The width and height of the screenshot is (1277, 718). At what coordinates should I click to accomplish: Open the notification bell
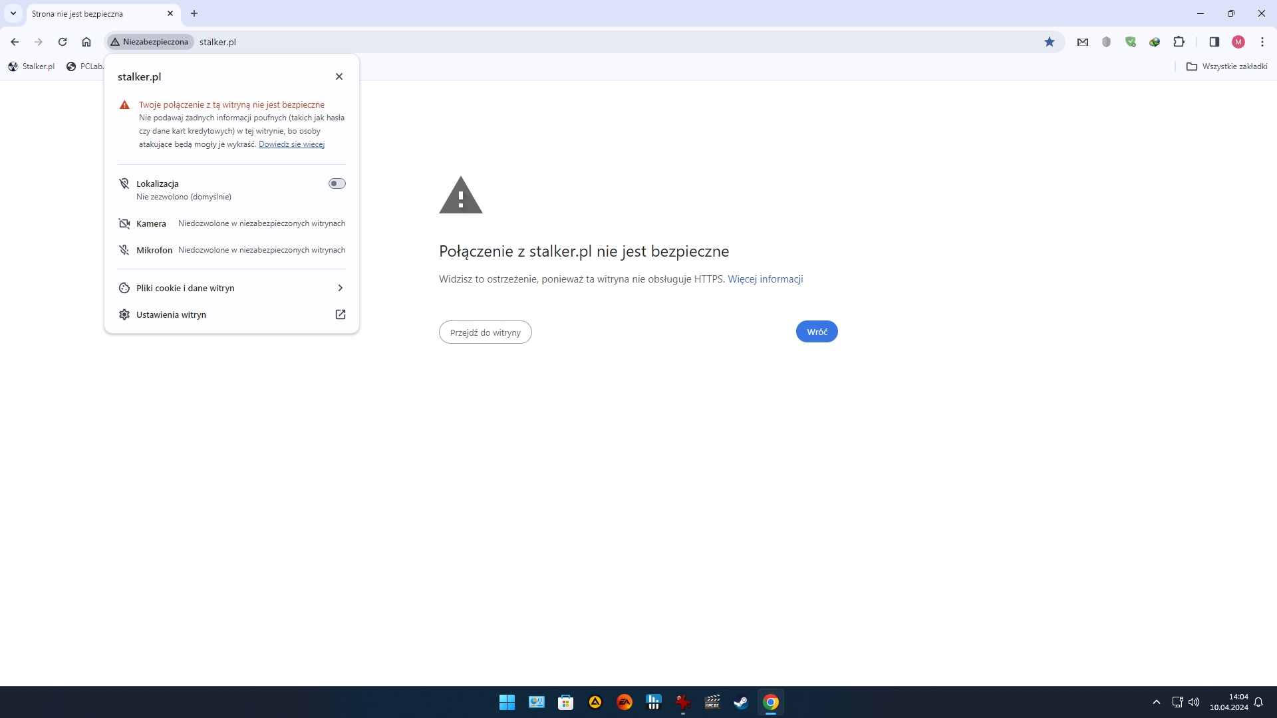[1258, 702]
